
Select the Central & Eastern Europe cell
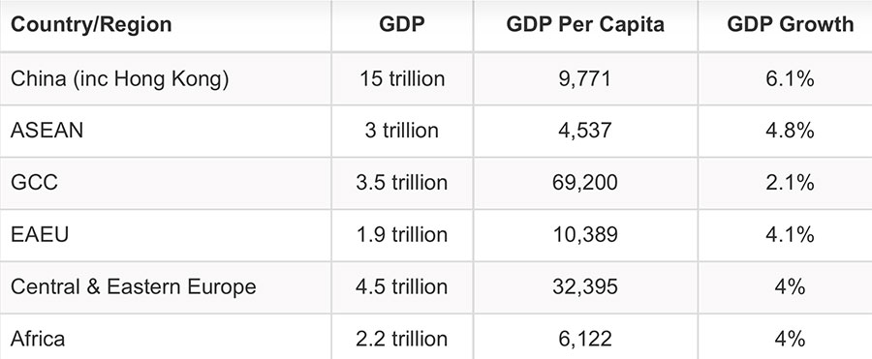134,286
